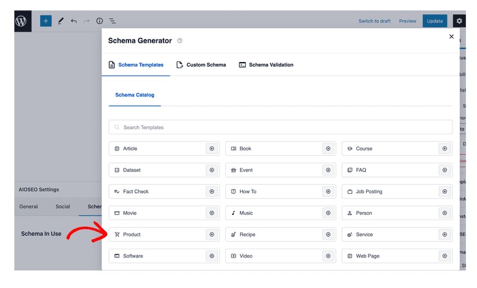Click the Update button
Screen dimensions: 477x288
point(434,21)
